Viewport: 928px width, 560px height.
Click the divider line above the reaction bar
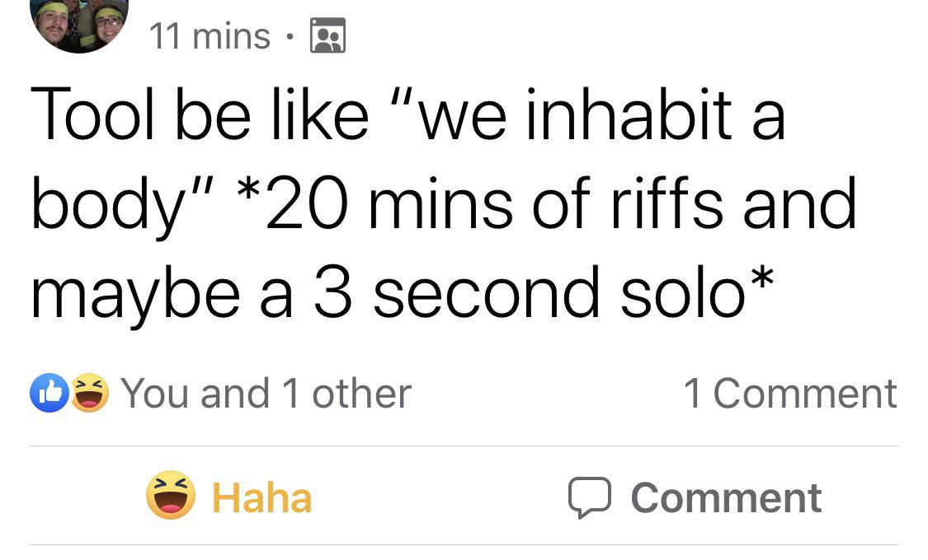[x=464, y=446]
